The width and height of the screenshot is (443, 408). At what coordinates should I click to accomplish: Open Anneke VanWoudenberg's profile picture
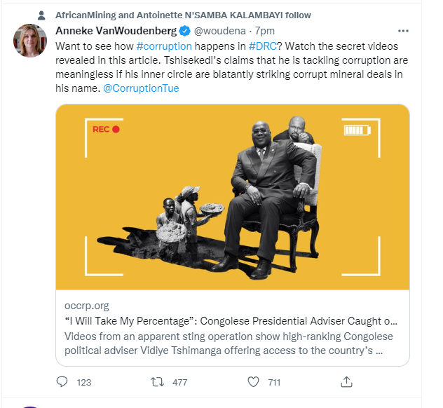coord(30,41)
